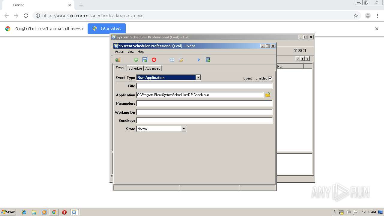This screenshot has height=216, width=384.
Task: Browse for application with folder icon
Action: coord(268,95)
